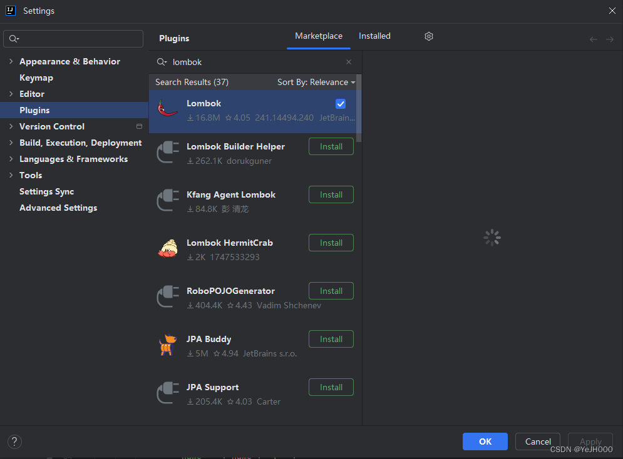Image resolution: width=623 pixels, height=459 pixels.
Task: Open Advanced Settings page
Action: coord(58,208)
